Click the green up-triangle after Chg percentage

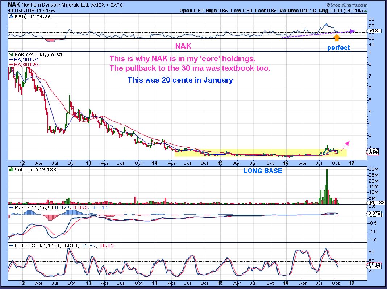(x=365, y=11)
